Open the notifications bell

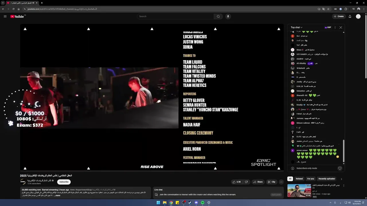click(x=350, y=16)
